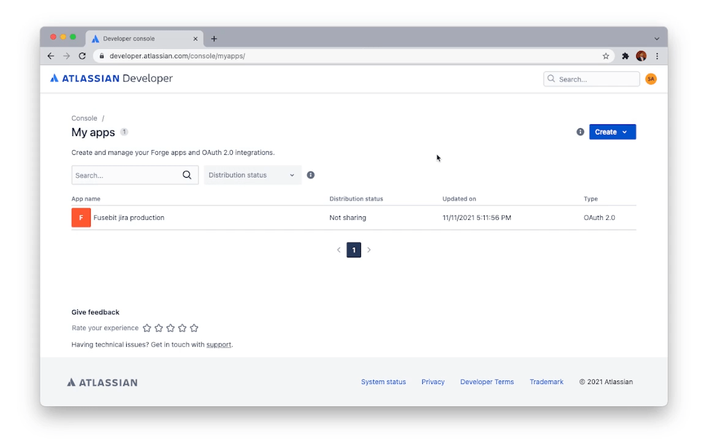The image size is (706, 441).
Task: Click info icon next to Create button
Action: point(580,132)
